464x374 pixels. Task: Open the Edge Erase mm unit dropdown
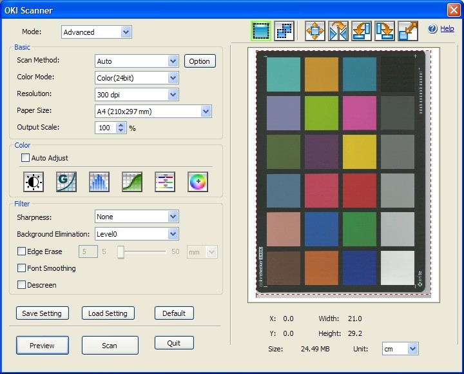(x=202, y=252)
